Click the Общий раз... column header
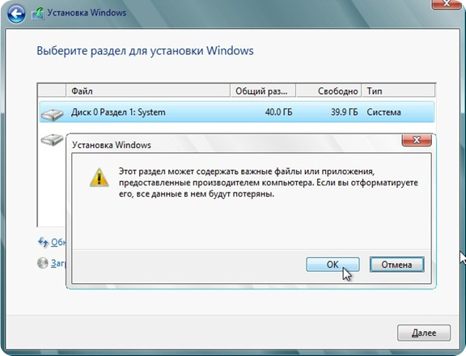 pos(263,91)
